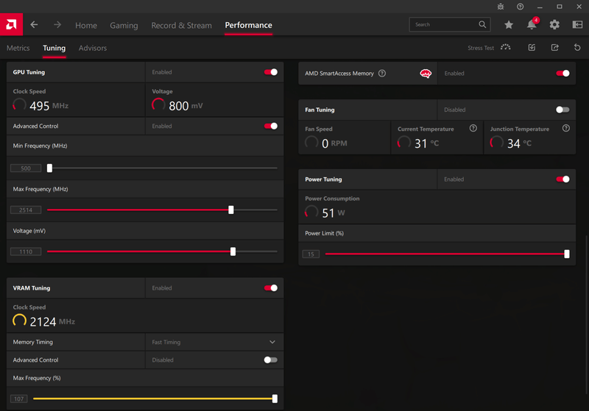Click the Voltage 1110 value box
The width and height of the screenshot is (589, 411).
click(26, 251)
